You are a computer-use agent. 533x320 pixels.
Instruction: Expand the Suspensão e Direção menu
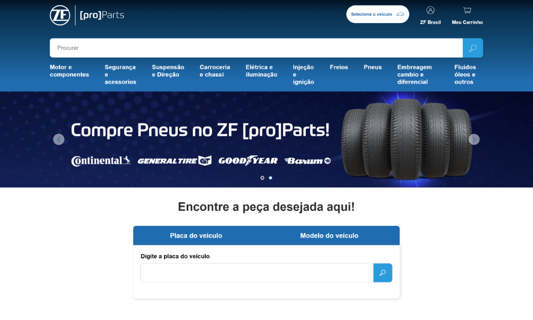pyautogui.click(x=168, y=71)
